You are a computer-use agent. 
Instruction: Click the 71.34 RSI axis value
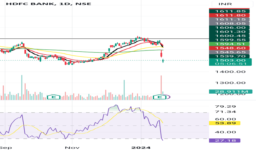coord(226,112)
